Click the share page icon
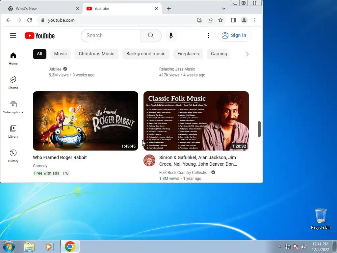Image resolution: width=337 pixels, height=253 pixels. (x=210, y=20)
